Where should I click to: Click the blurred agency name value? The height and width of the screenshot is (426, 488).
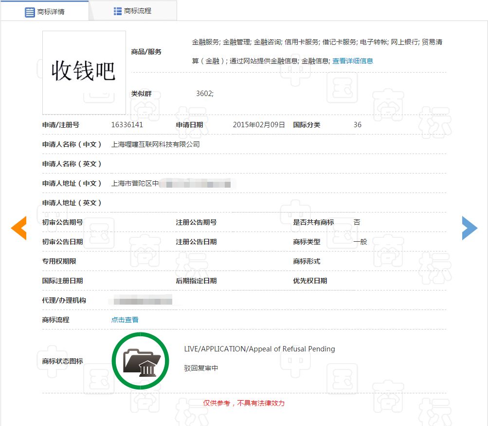143,301
